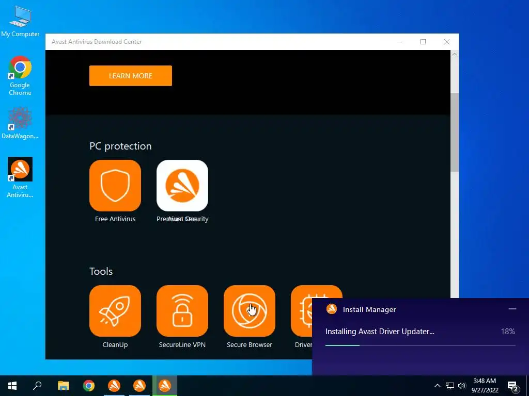This screenshot has width=529, height=396.
Task: Click the 'Secure Browser' label text
Action: (250, 345)
